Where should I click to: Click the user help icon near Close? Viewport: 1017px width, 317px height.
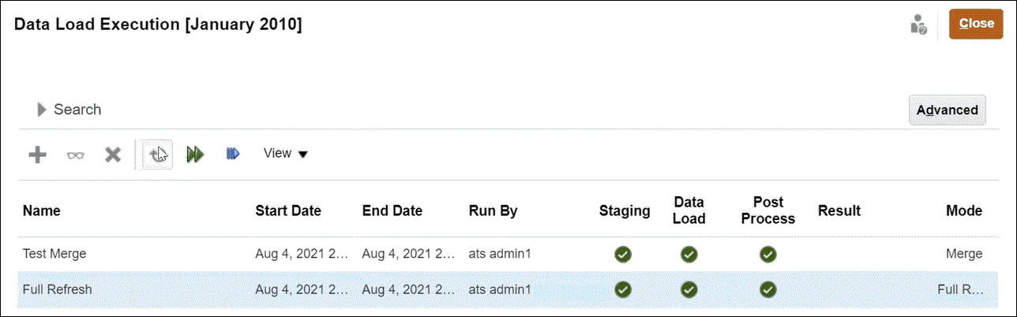918,24
